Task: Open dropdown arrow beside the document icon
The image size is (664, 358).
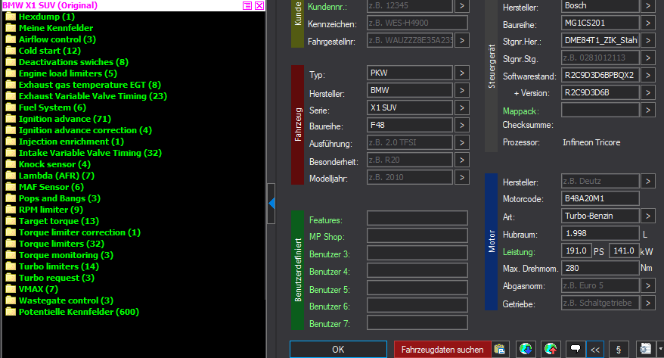Action: 660,349
